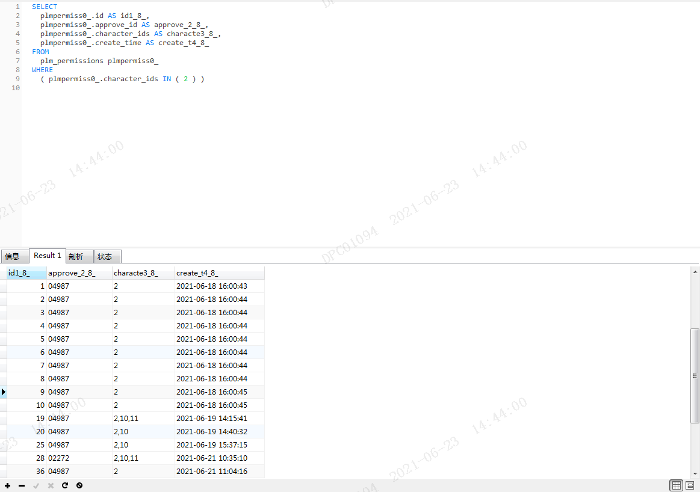The width and height of the screenshot is (700, 492).
Task: Sort by id1_8_ column header
Action: click(26, 273)
